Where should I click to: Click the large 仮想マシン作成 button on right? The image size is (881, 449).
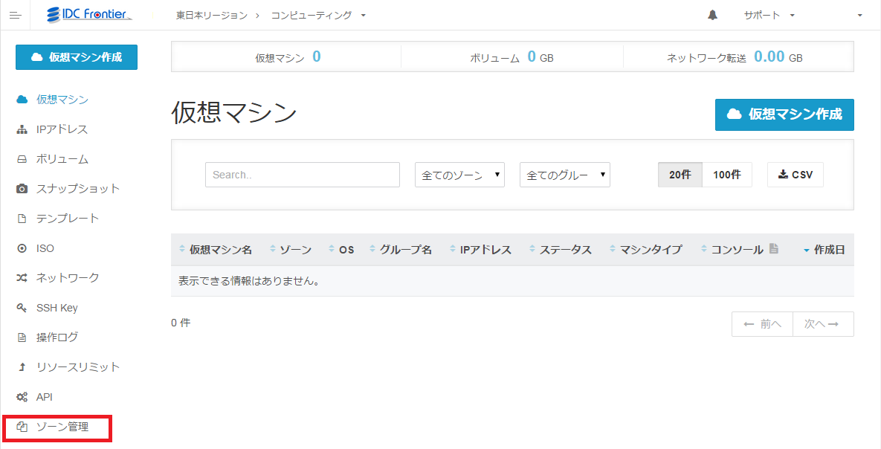784,114
